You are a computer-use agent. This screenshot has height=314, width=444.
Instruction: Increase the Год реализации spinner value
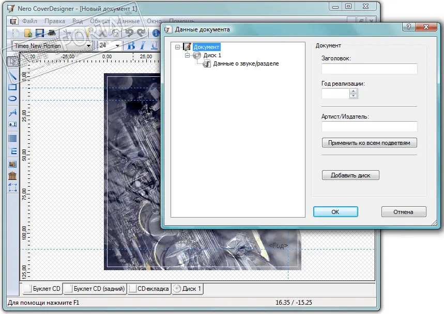[354, 91]
